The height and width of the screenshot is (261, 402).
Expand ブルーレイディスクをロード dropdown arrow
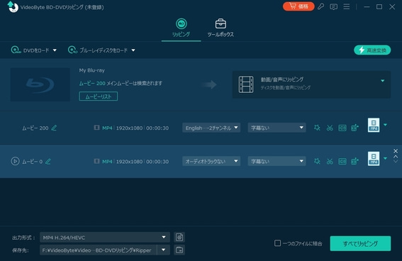point(133,50)
